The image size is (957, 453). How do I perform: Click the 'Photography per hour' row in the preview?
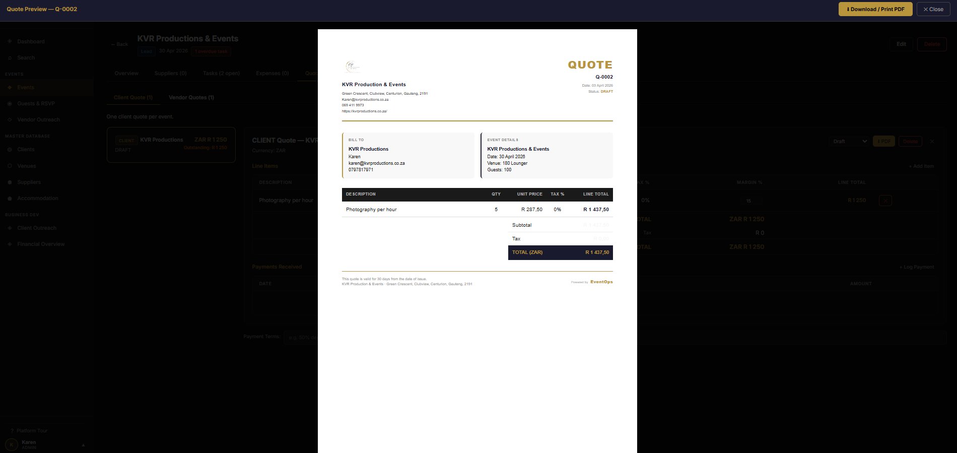[477, 210]
